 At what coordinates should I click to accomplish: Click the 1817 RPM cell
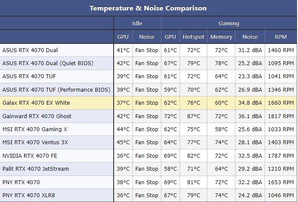(x=281, y=116)
